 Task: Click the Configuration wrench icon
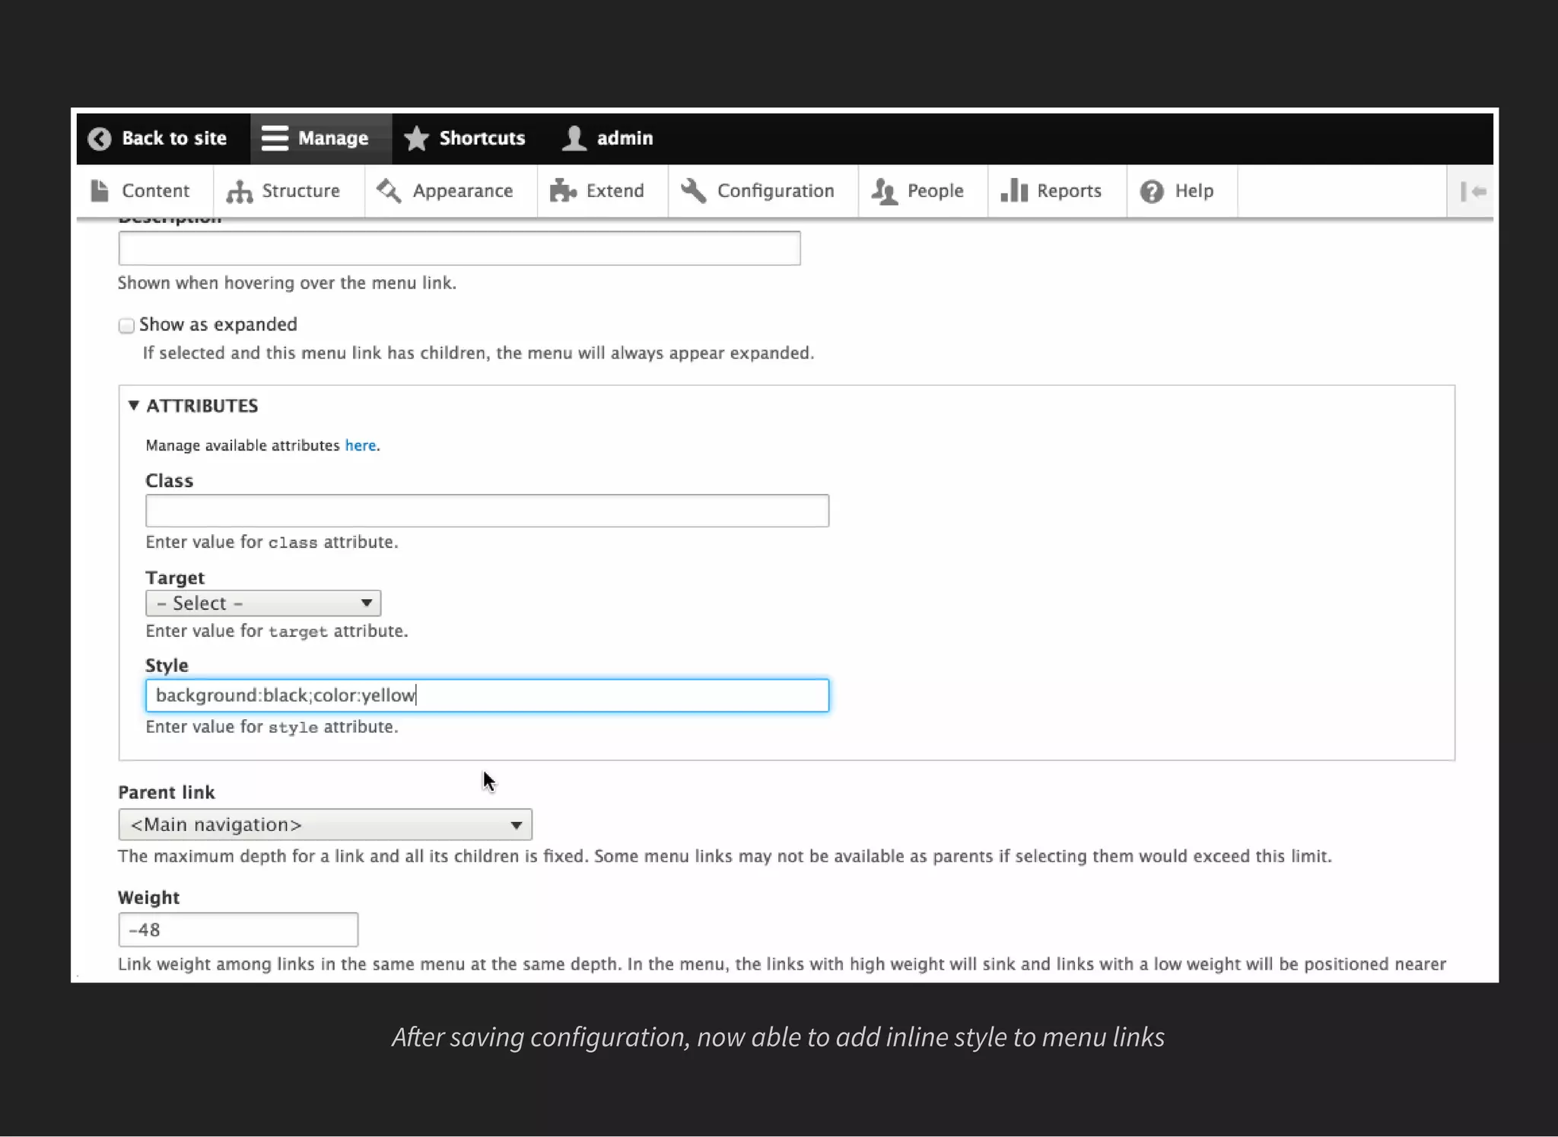693,191
